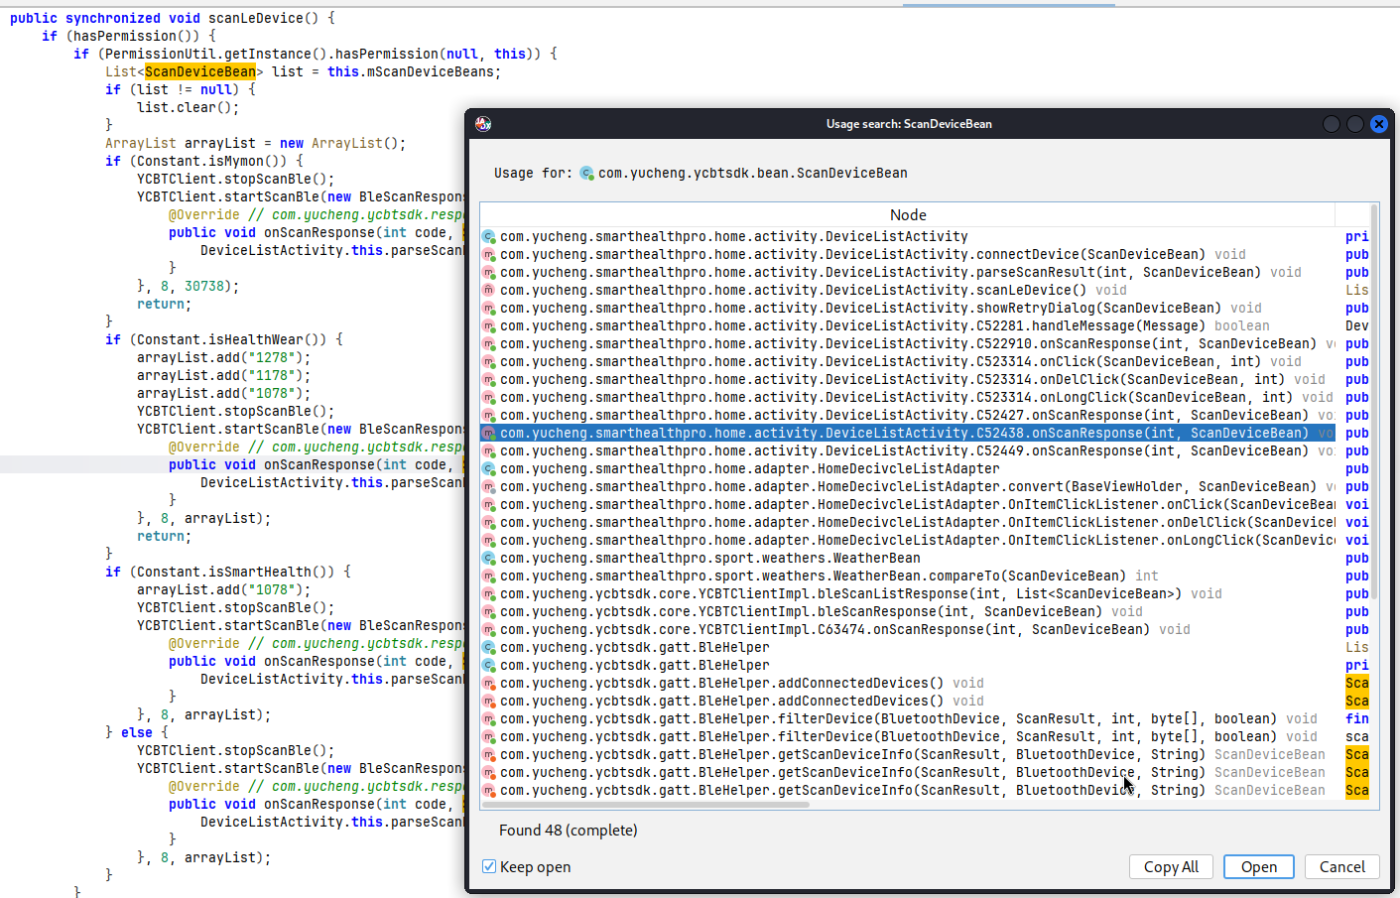Click the method icon of the DeviceListActivity.scanLeDevice row
1400x898 pixels.
click(489, 290)
